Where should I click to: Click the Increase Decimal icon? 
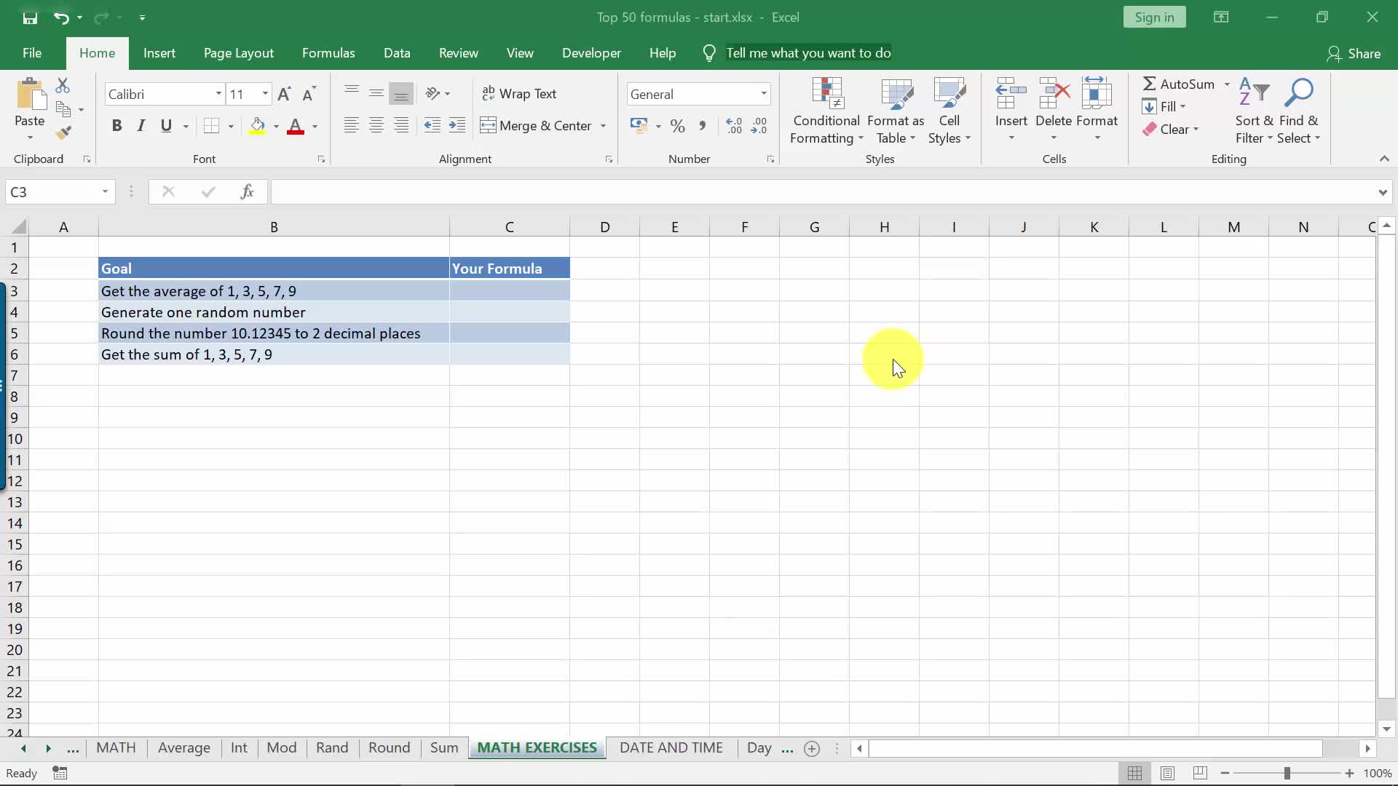point(734,126)
